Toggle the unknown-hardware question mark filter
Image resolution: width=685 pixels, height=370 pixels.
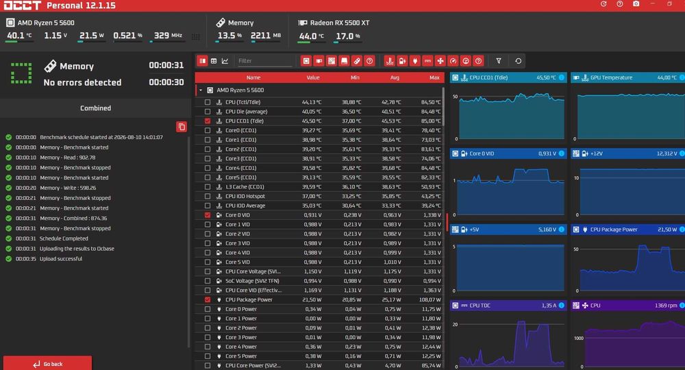point(370,61)
